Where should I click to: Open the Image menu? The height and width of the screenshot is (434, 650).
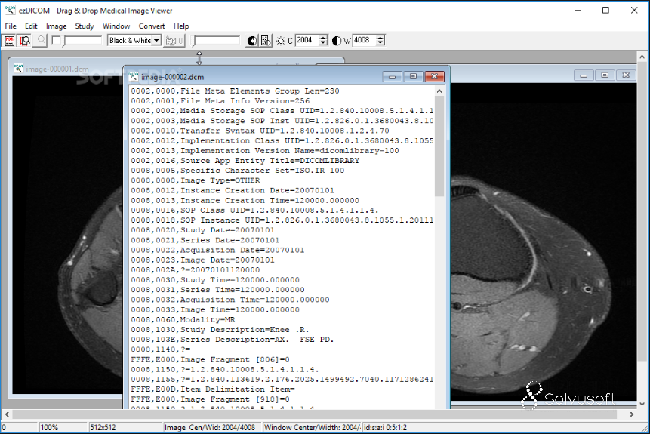click(x=57, y=26)
